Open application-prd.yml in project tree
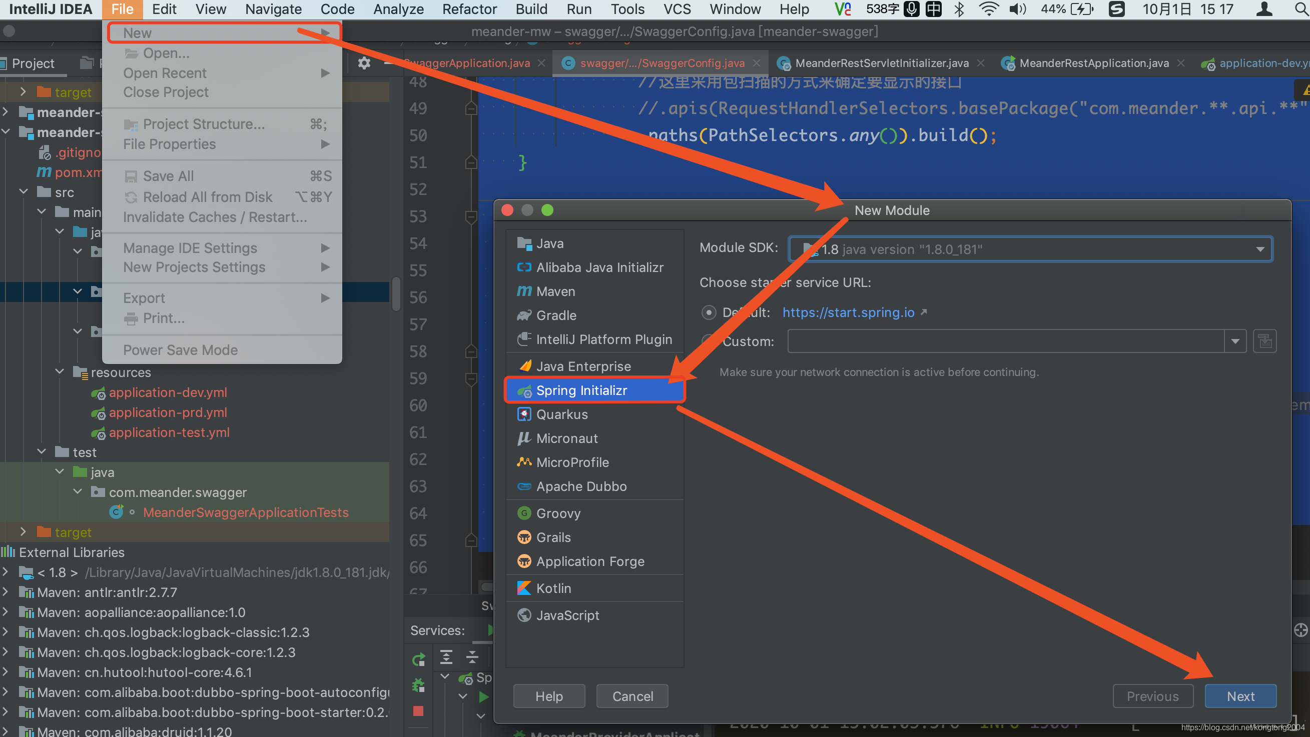The height and width of the screenshot is (737, 1310). tap(168, 412)
